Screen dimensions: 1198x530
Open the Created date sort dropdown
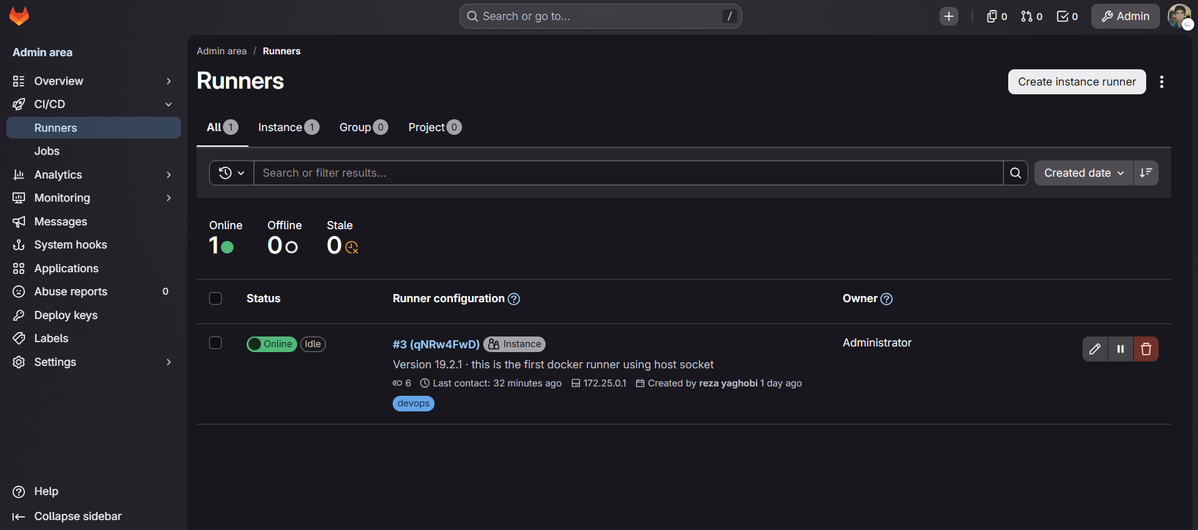point(1084,173)
